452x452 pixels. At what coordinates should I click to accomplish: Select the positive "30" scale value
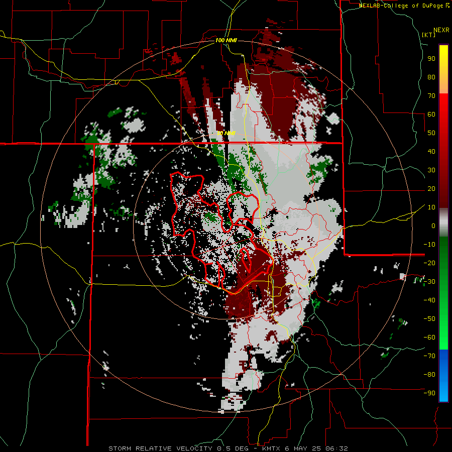tap(431, 170)
